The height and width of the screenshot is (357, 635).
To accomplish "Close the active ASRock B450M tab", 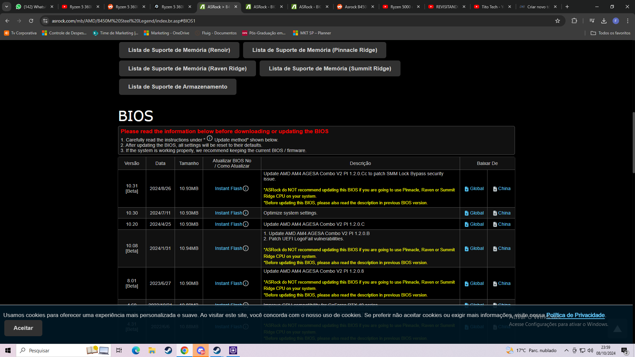I will (236, 7).
